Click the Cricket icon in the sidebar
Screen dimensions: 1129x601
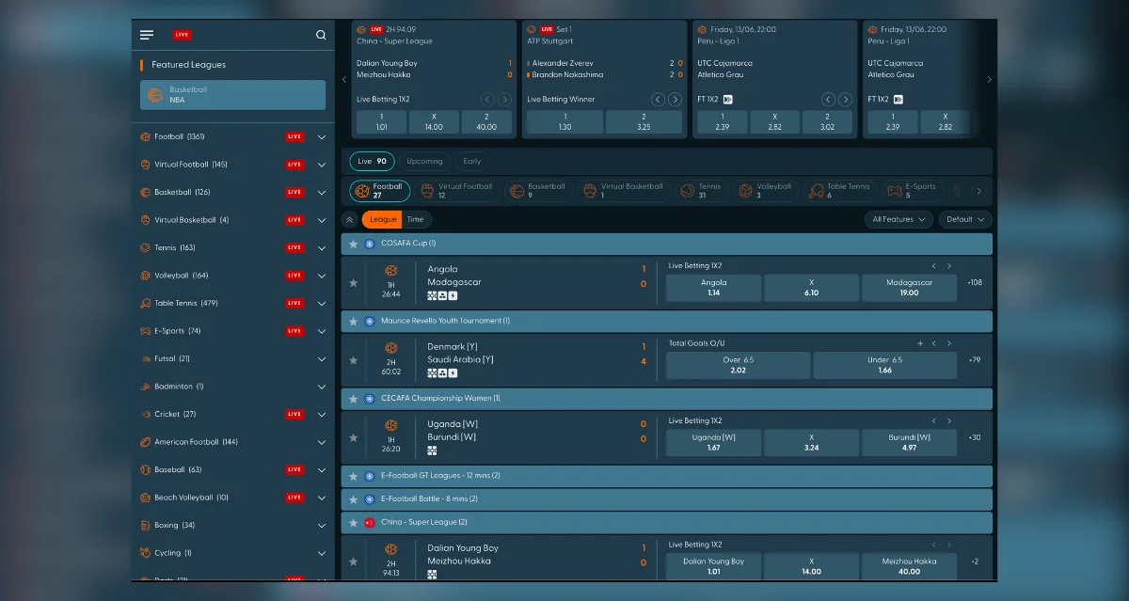tap(146, 414)
